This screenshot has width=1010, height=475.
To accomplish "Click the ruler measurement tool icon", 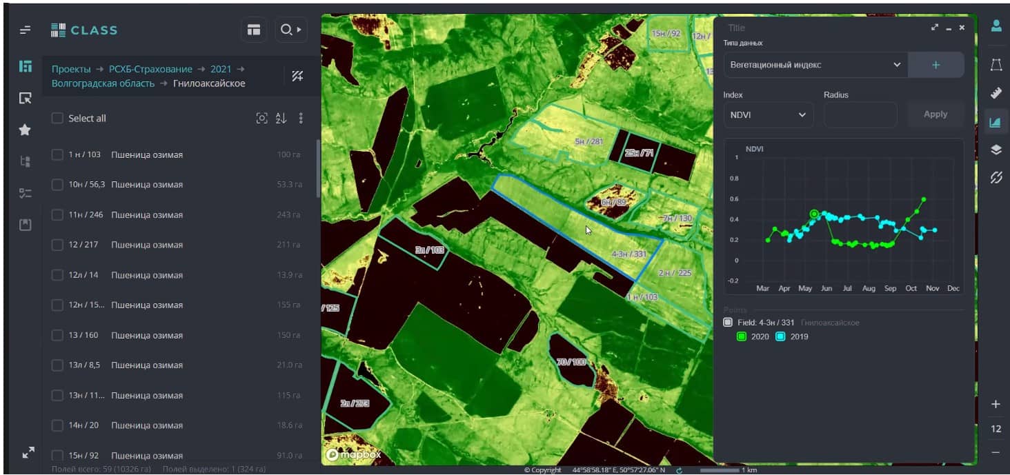I will click(x=996, y=93).
